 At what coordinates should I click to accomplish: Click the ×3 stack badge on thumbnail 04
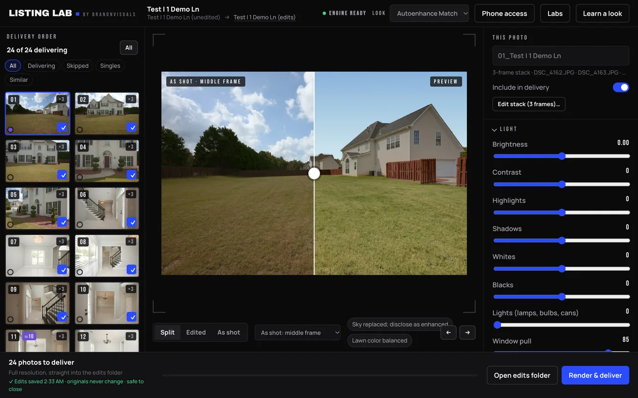(x=130, y=147)
